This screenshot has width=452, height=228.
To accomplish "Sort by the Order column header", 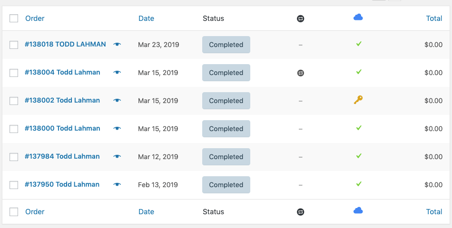I will (x=35, y=19).
